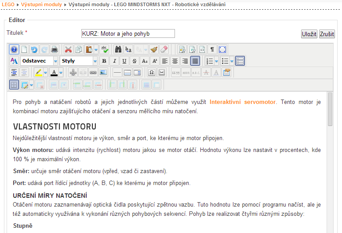
Task: Open the Odstavec format dropdown
Action: 39,61
